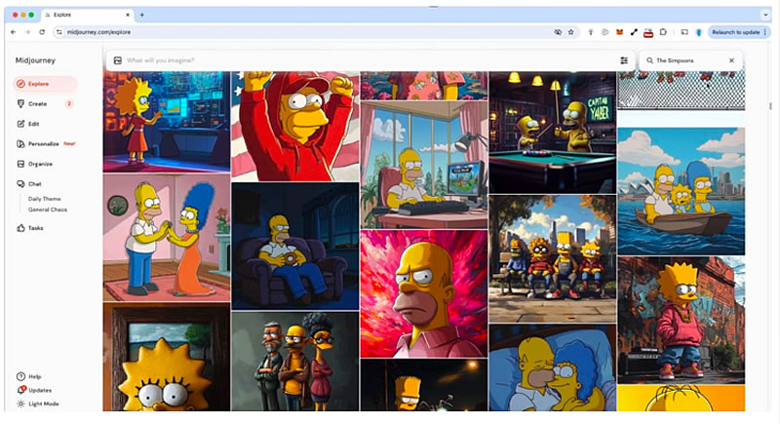
Task: Open the Explore page in sidebar
Action: [x=39, y=84]
